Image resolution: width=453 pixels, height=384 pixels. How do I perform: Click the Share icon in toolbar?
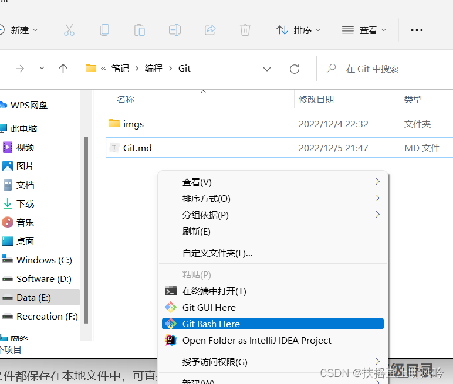coord(210,30)
